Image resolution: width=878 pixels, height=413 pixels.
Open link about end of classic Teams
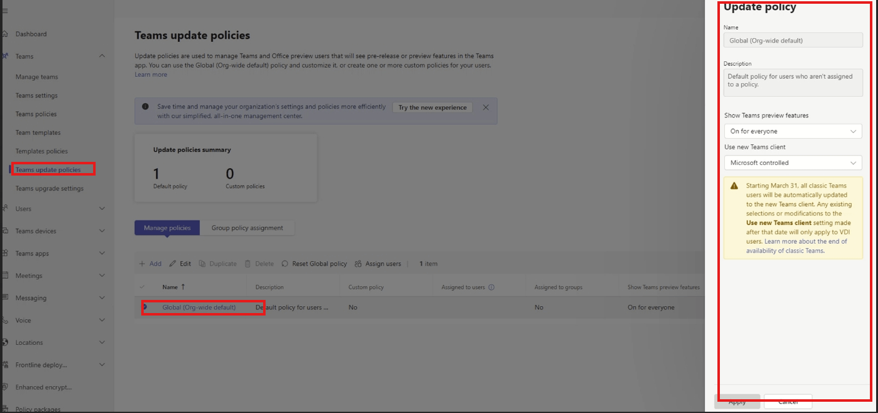coord(796,246)
